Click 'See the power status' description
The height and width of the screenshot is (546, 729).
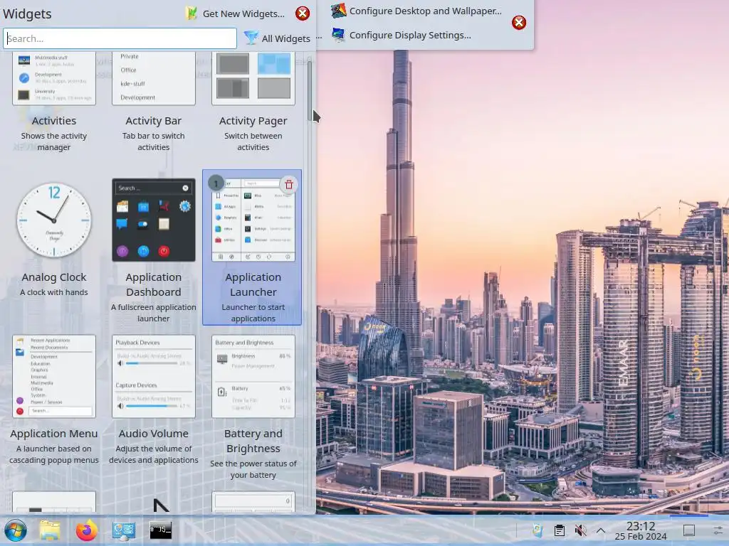pyautogui.click(x=253, y=469)
